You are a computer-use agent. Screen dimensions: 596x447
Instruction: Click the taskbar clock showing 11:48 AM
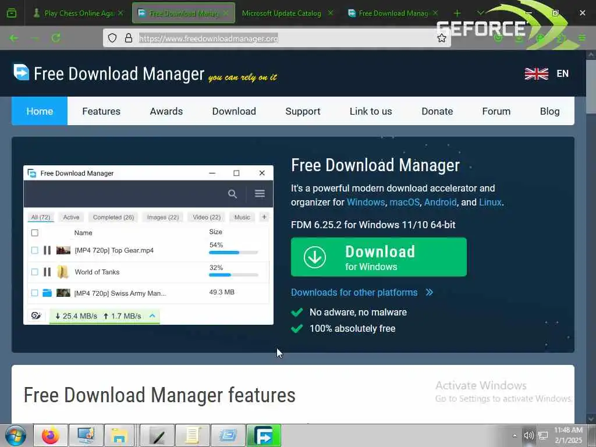(568, 435)
